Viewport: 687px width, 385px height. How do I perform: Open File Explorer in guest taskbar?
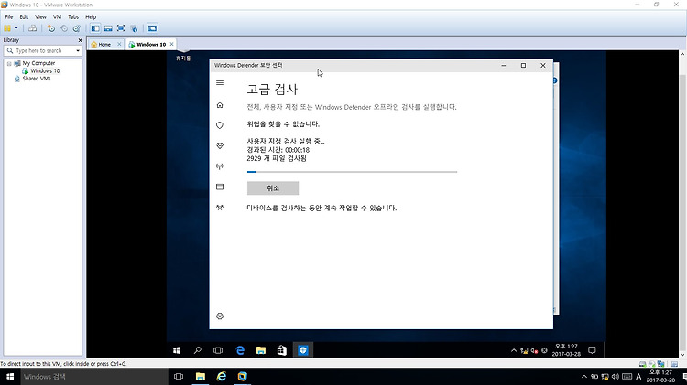point(261,350)
